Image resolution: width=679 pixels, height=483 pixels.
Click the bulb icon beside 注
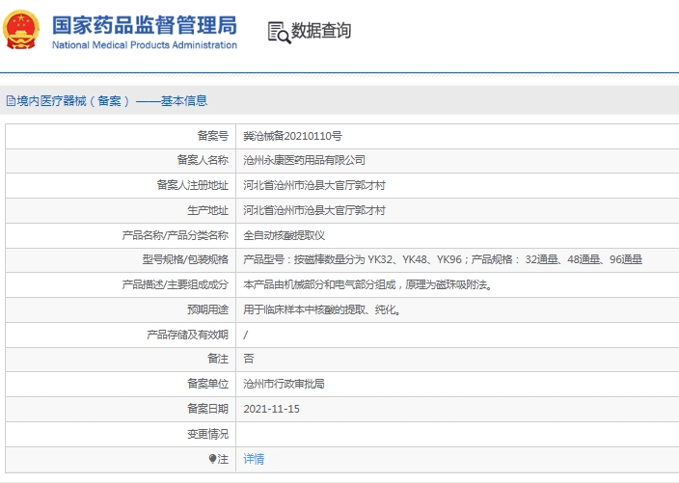[212, 459]
